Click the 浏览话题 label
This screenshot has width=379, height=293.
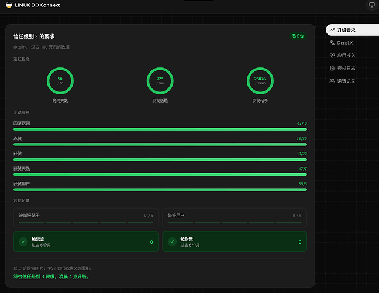[x=160, y=100]
